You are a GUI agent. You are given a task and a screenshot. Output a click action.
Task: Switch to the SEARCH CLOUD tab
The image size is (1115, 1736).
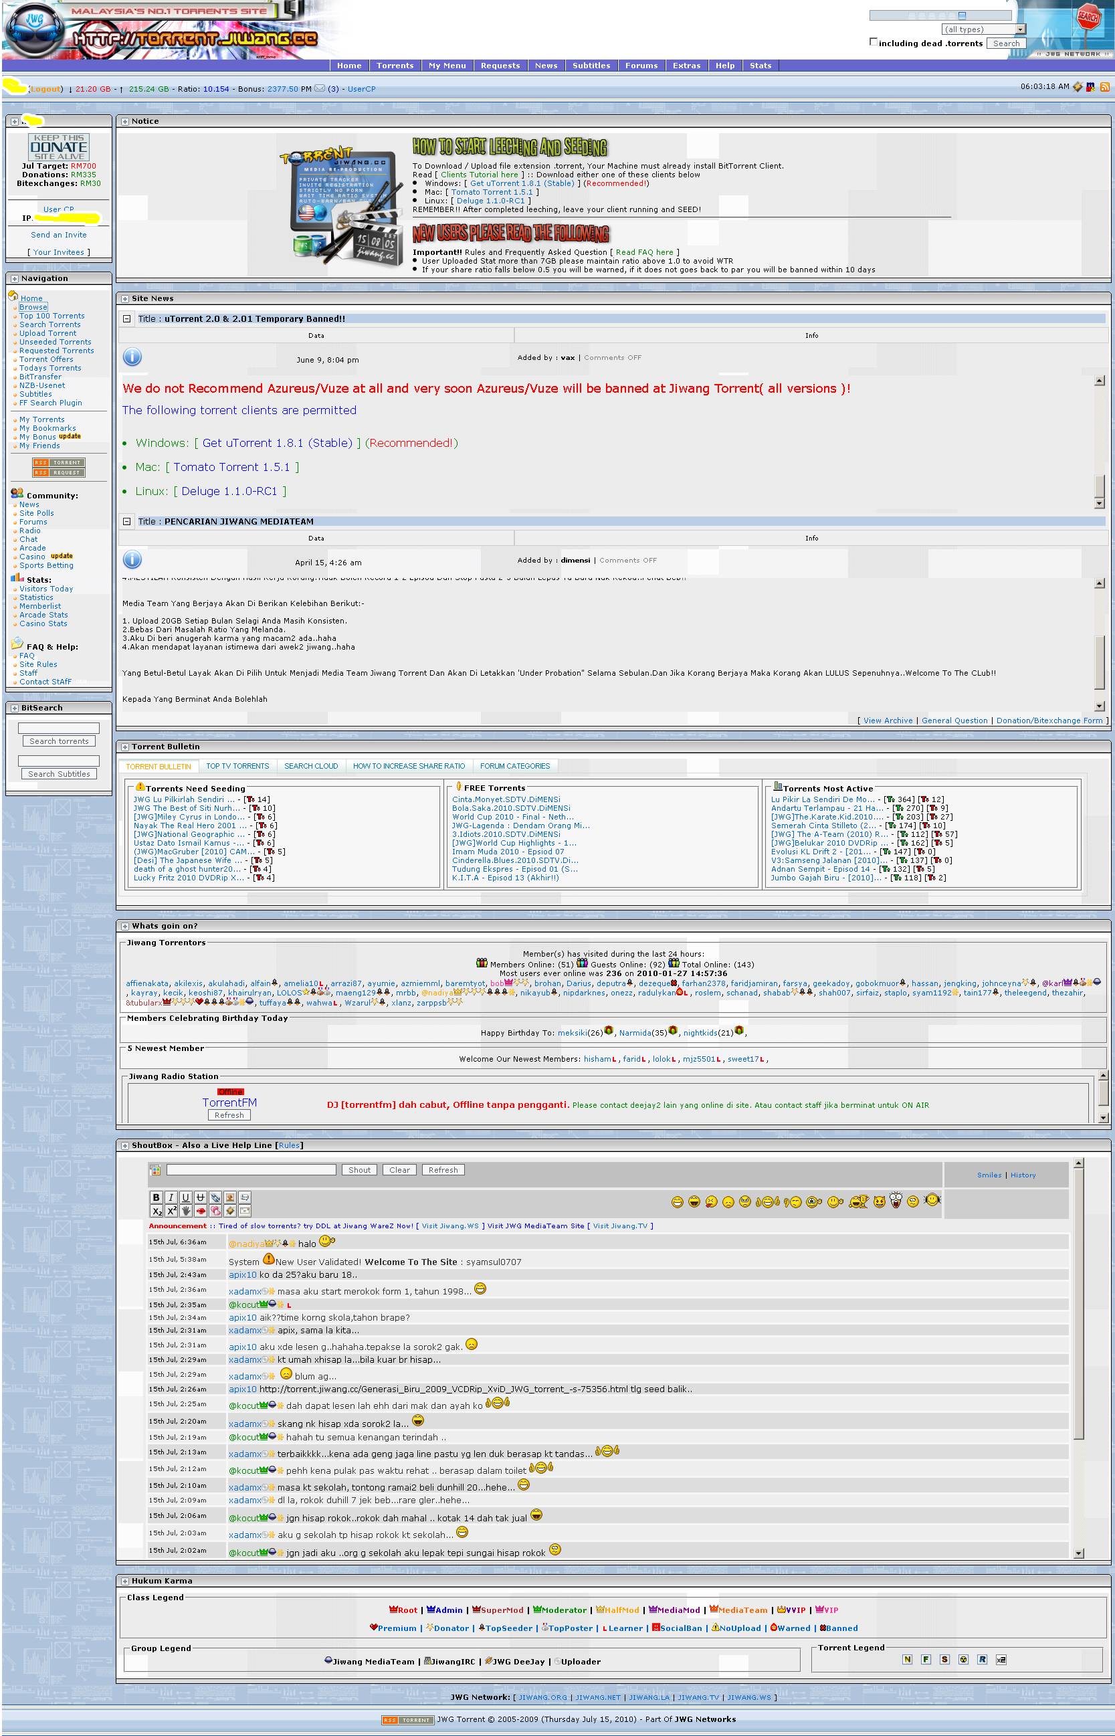click(x=311, y=766)
